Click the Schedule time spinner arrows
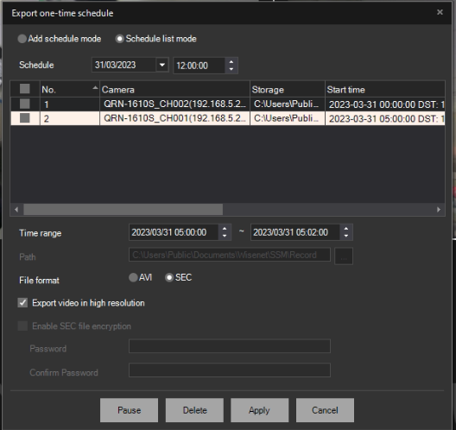 coord(231,66)
